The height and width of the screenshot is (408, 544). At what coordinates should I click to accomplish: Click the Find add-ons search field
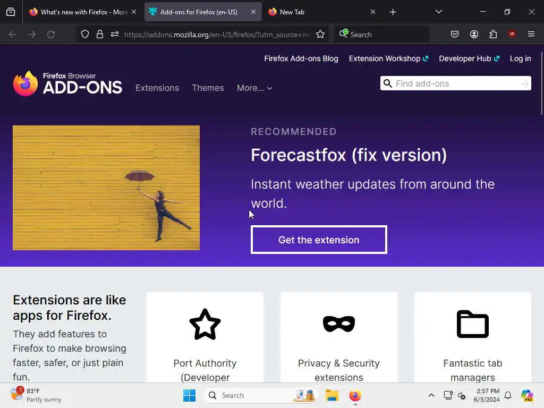click(x=455, y=83)
